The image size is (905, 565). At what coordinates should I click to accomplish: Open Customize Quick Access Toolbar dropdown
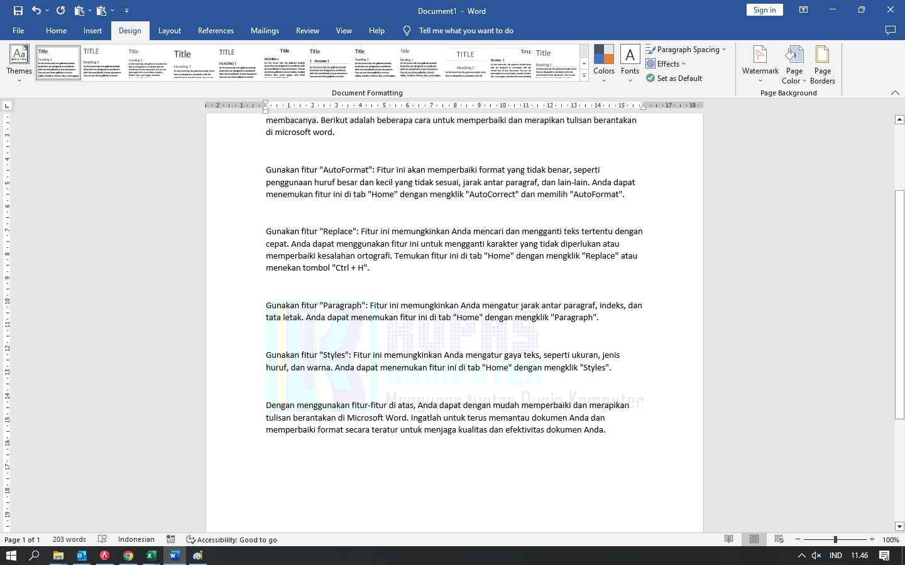coord(126,11)
